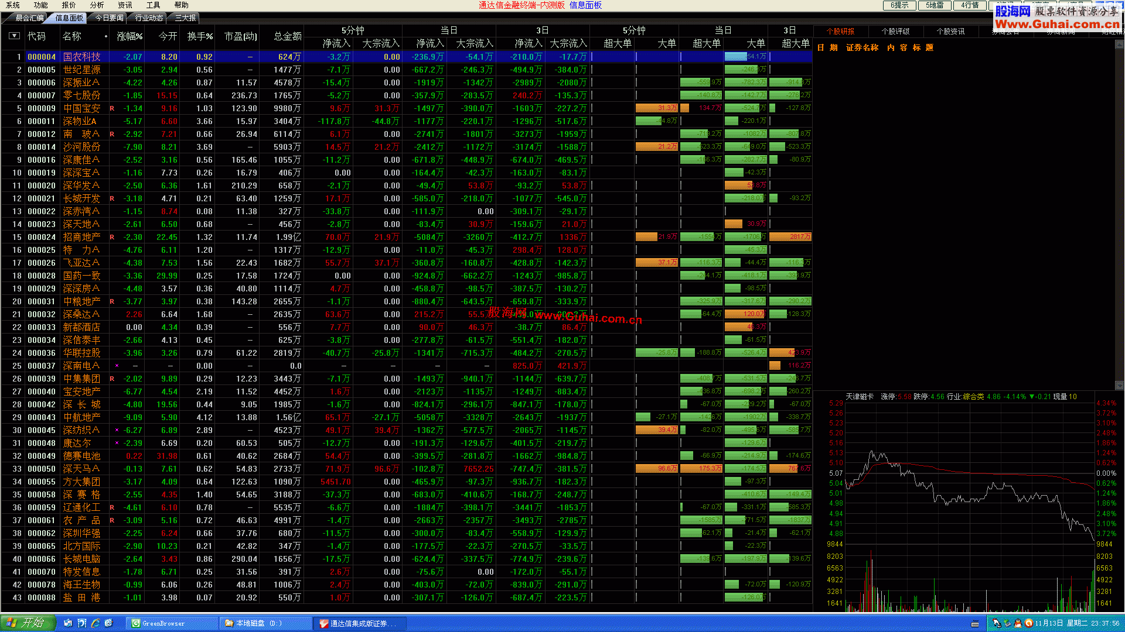The height and width of the screenshot is (632, 1125).
Task: Click the R marker on 长城开发 row
Action: point(112,198)
